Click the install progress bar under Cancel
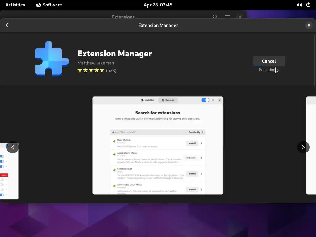This screenshot has width=316, height=237. click(269, 66)
